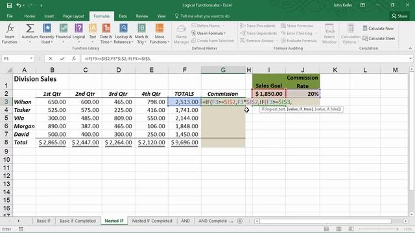Click Trace Precedents
The width and height of the screenshot is (415, 233).
point(258,26)
